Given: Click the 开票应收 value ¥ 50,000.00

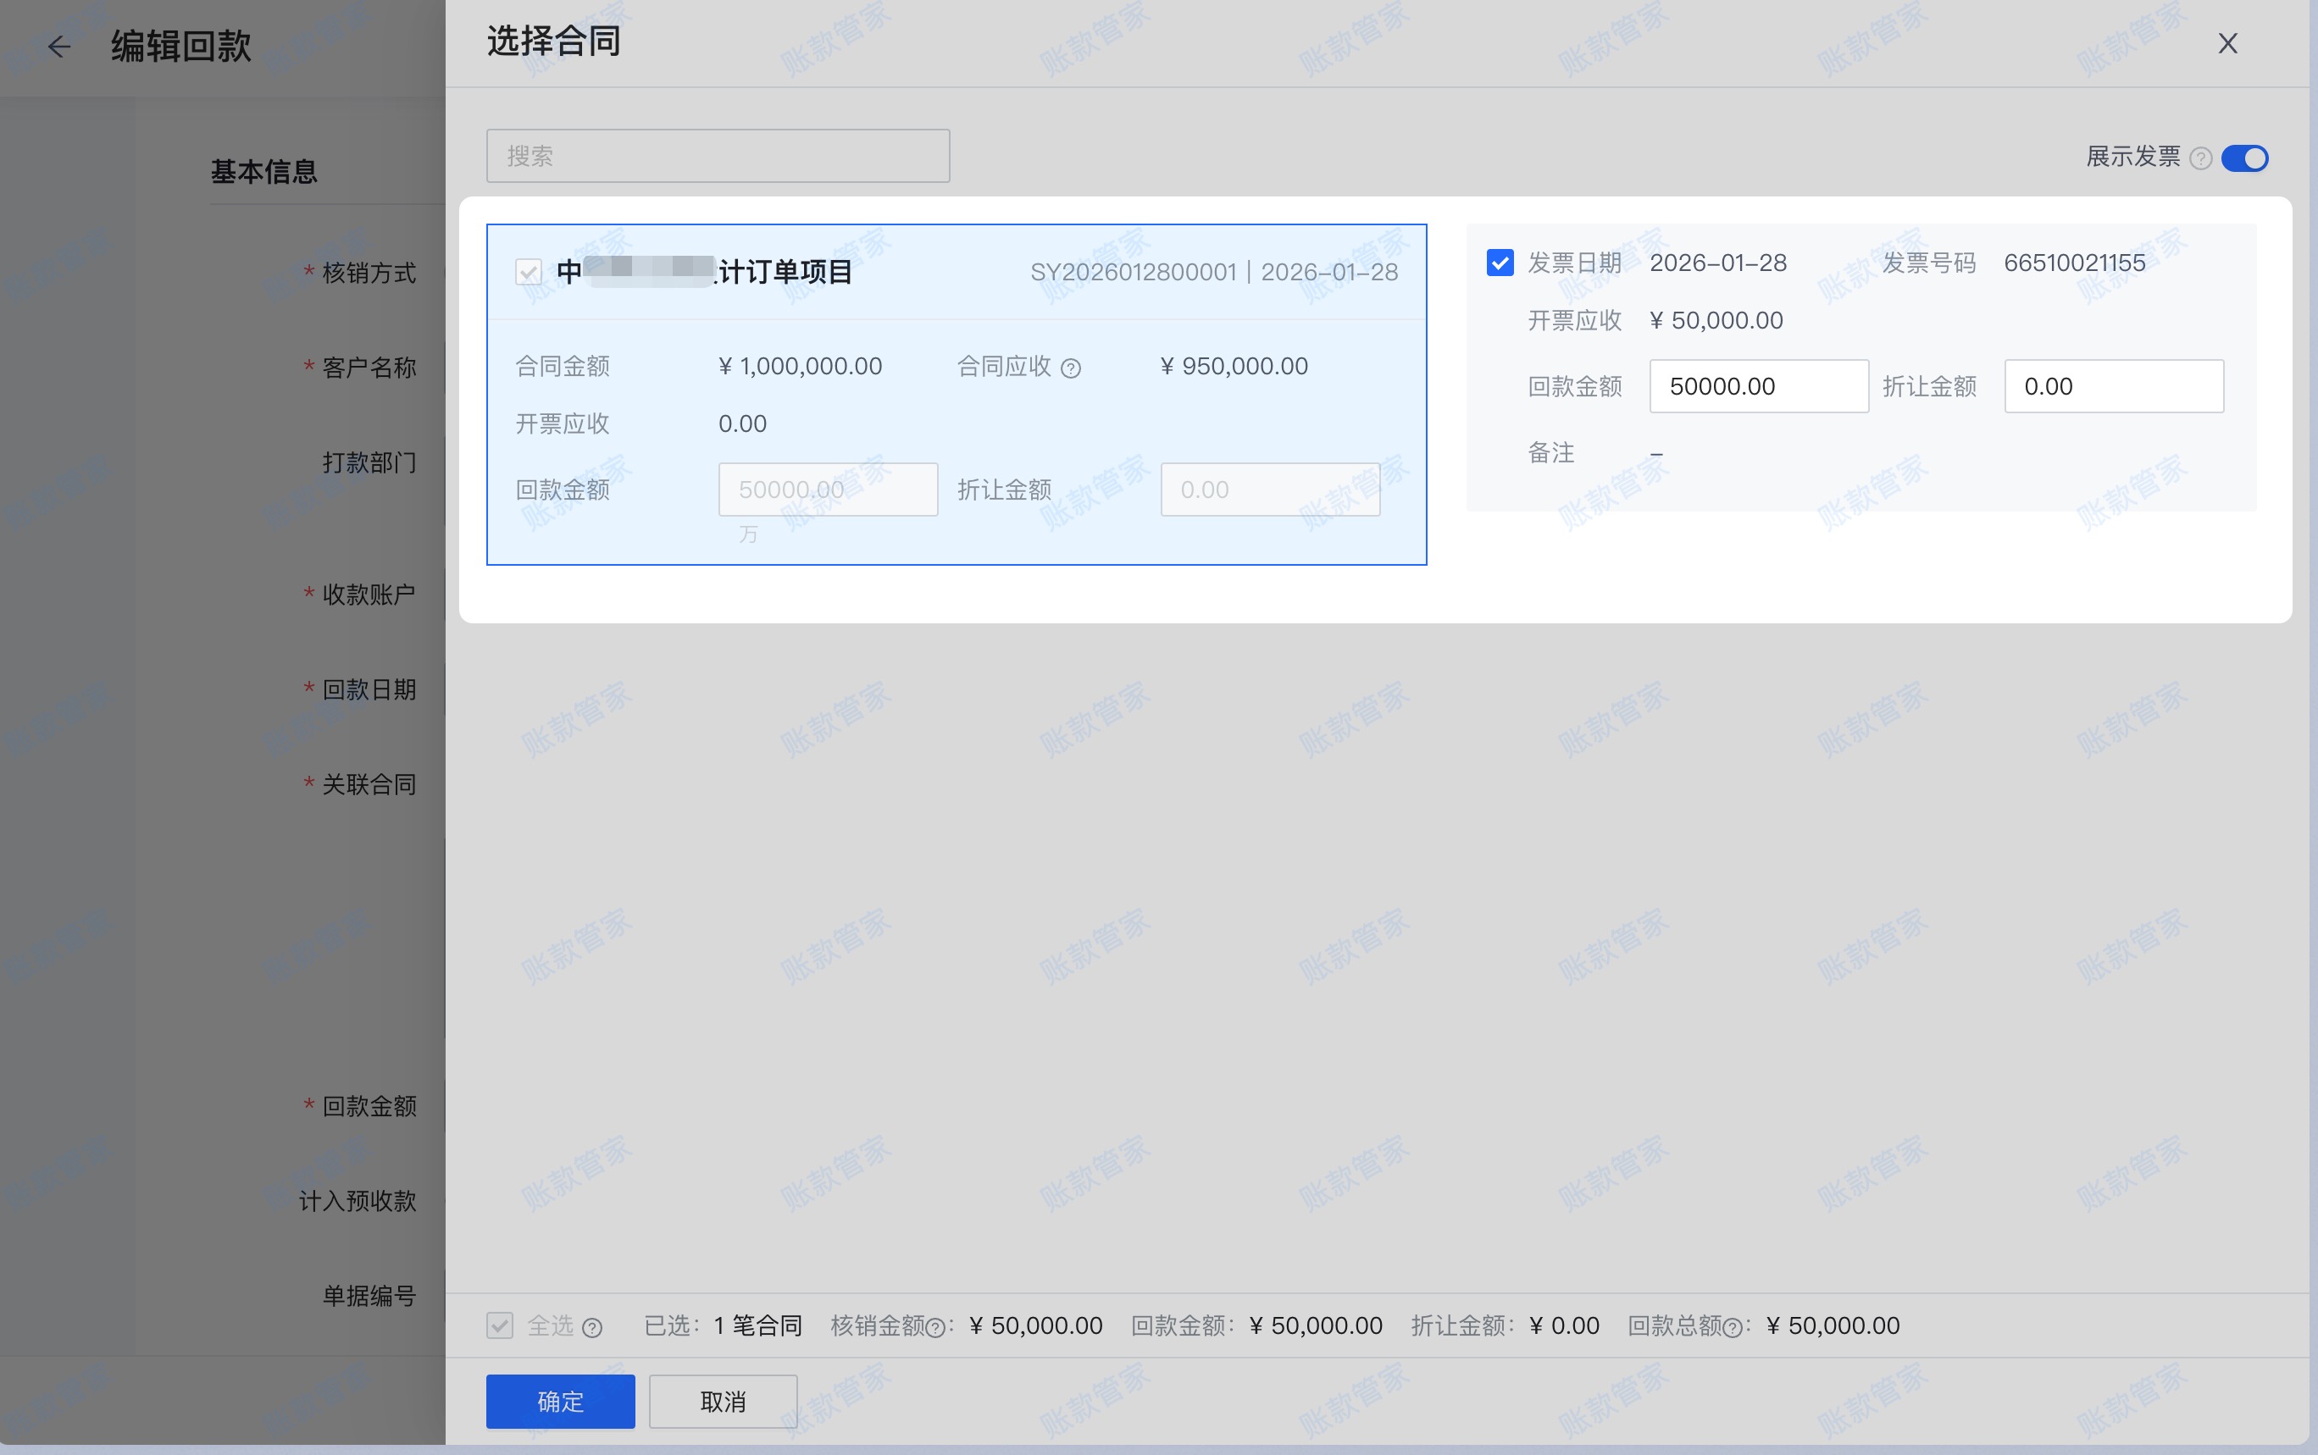Looking at the screenshot, I should 1716,320.
